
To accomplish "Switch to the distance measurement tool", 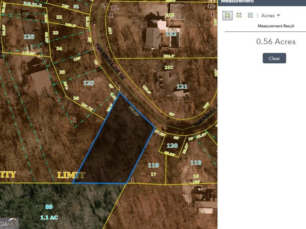I will (239, 15).
